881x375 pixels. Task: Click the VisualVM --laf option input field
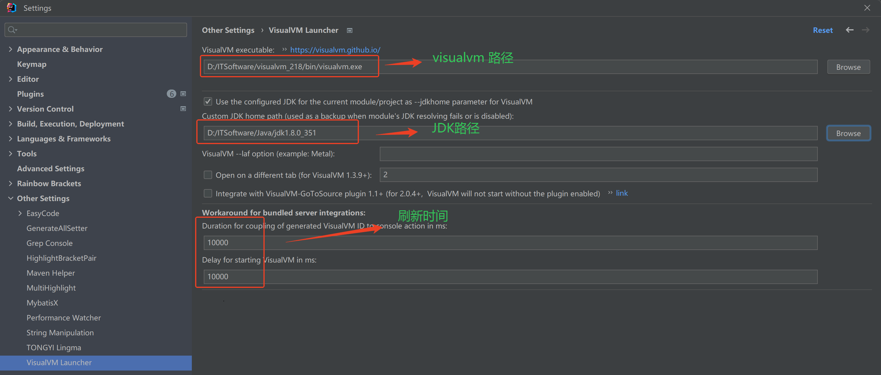[598, 154]
